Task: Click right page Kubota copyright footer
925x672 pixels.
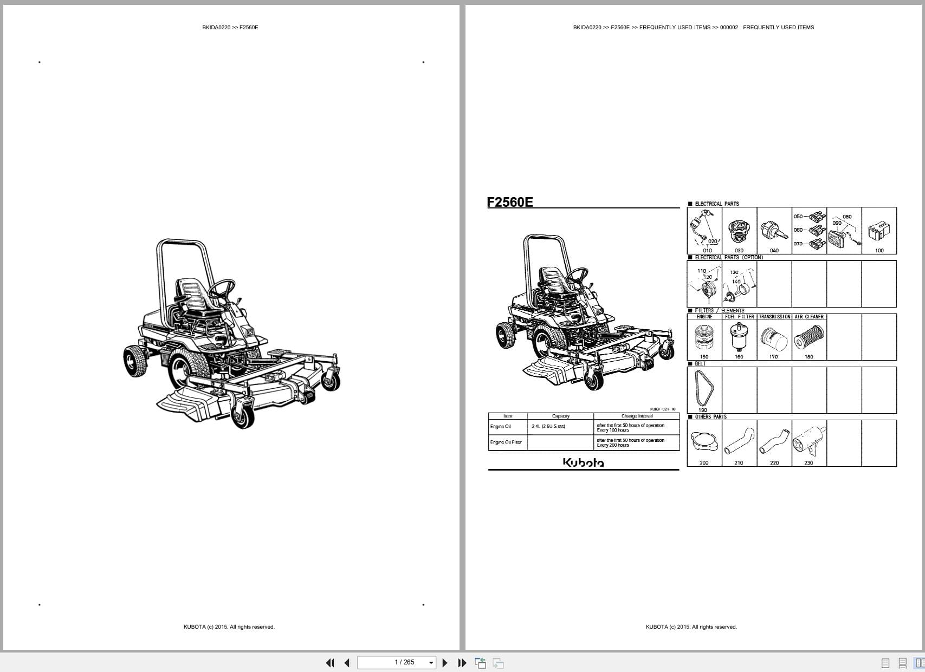Action: [x=691, y=627]
